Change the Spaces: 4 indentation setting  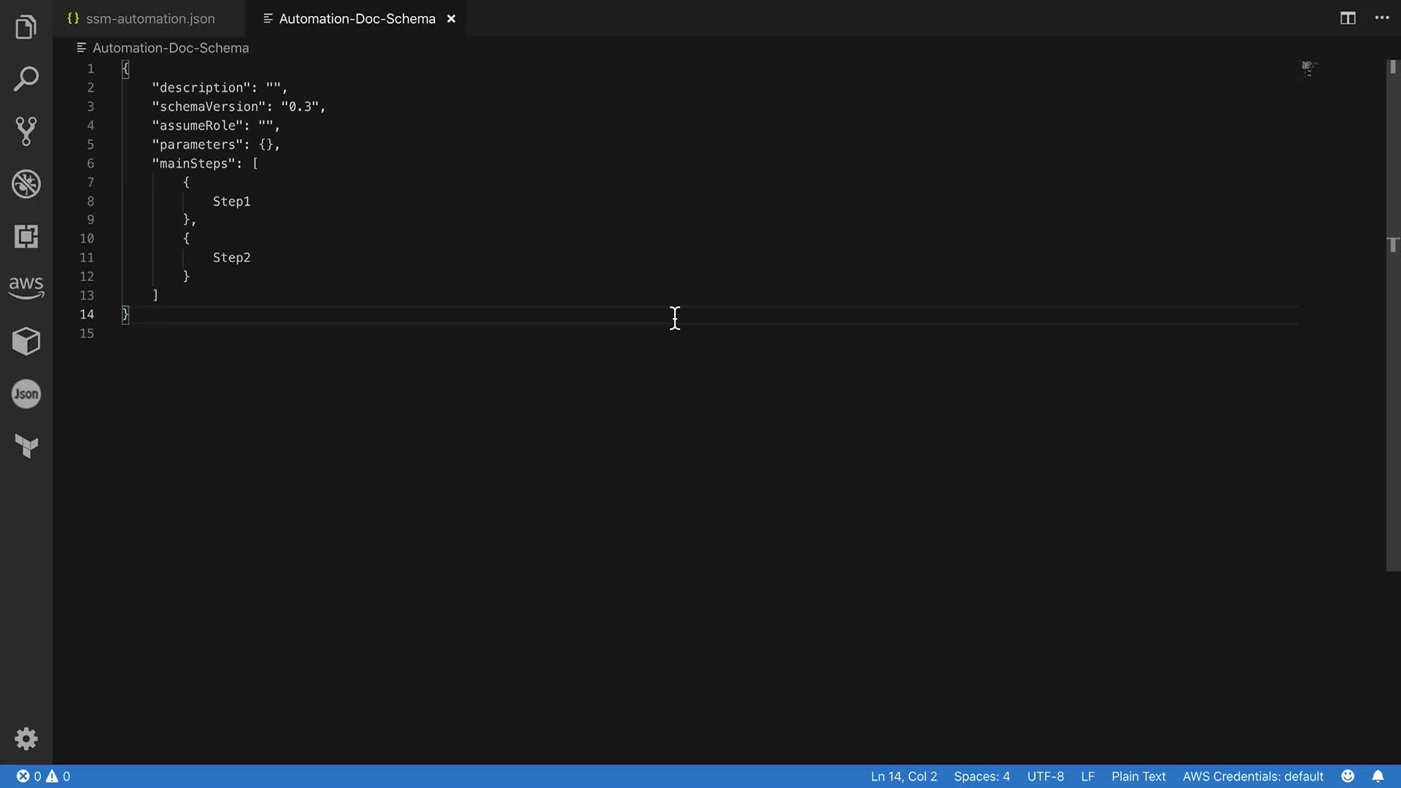point(981,776)
